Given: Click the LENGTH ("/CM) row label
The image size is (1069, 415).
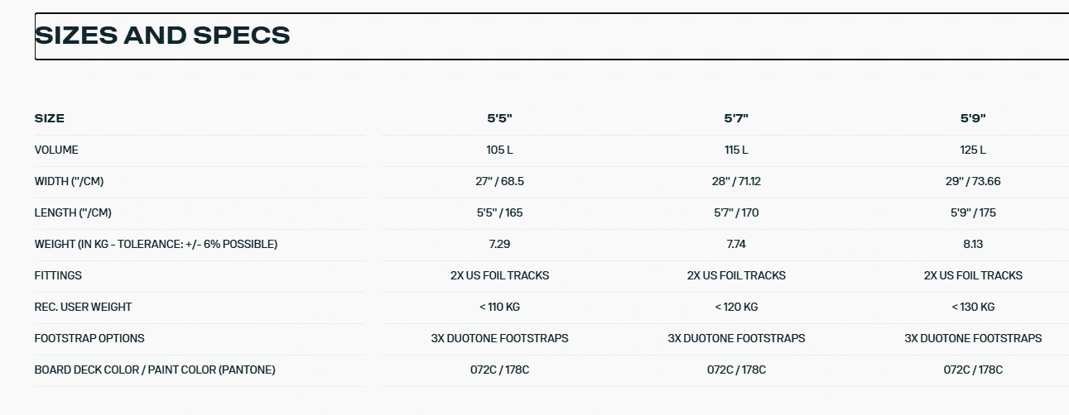Looking at the screenshot, I should [73, 213].
